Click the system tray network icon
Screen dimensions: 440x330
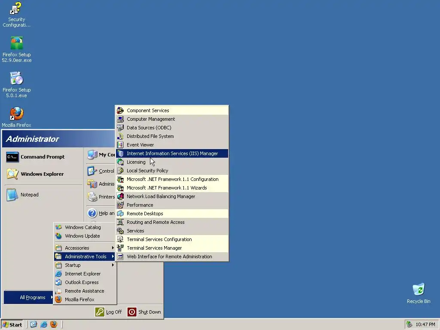pyautogui.click(x=409, y=324)
